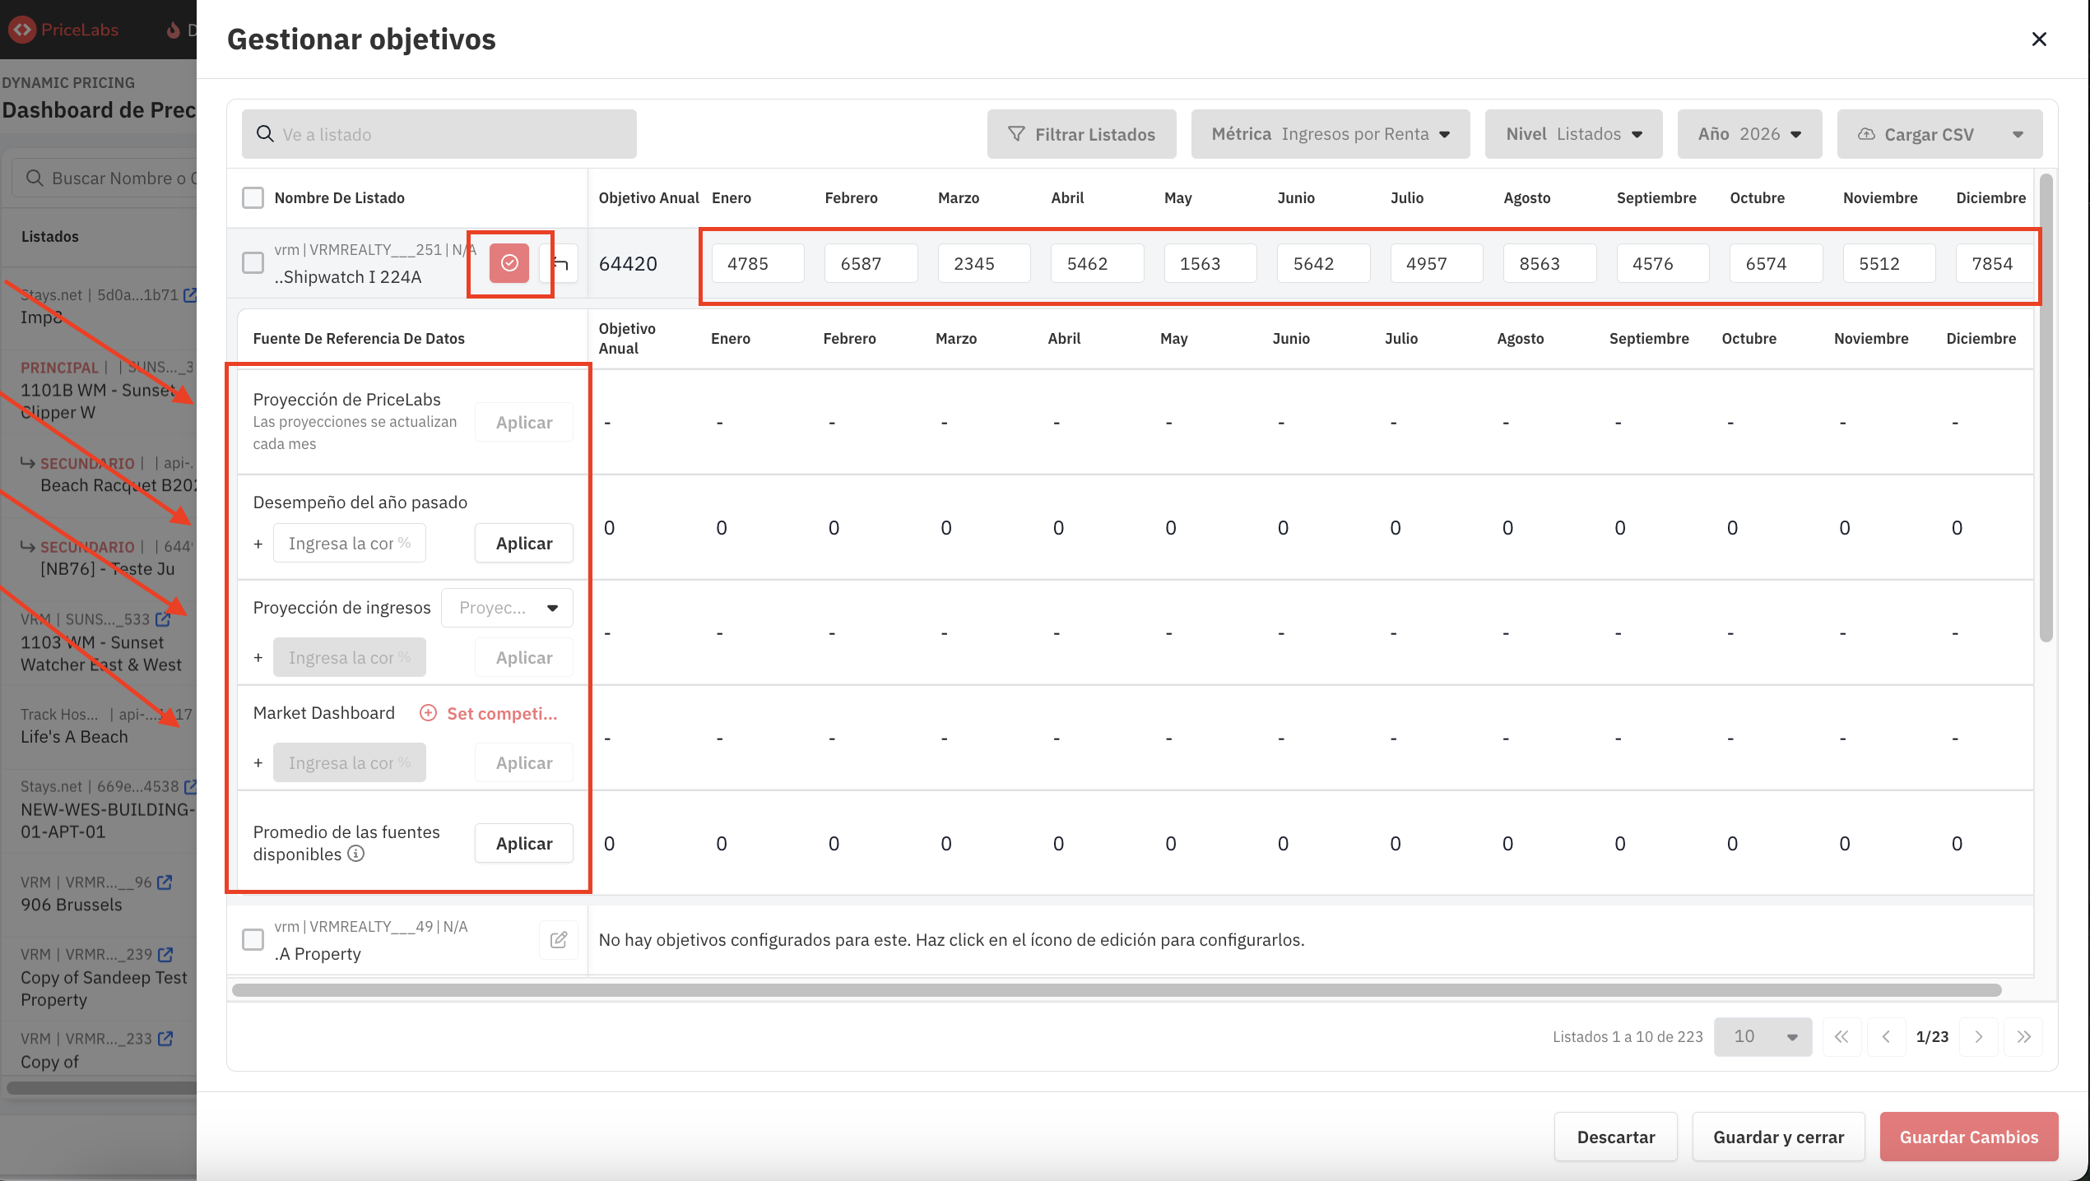Click Guardar Cambios button
Viewport: 2090px width, 1181px height.
(1969, 1137)
